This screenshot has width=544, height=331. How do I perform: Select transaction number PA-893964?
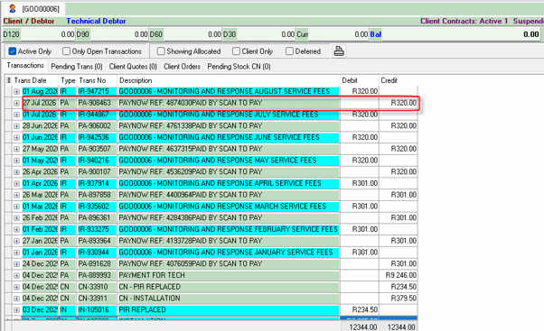point(94,241)
